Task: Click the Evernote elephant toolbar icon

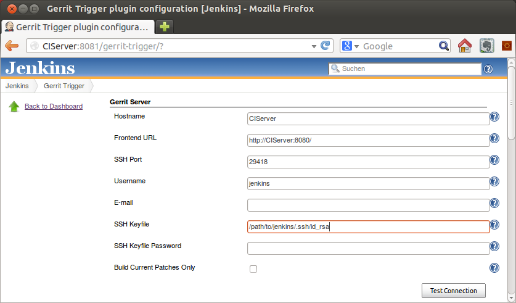Action: pyautogui.click(x=486, y=46)
